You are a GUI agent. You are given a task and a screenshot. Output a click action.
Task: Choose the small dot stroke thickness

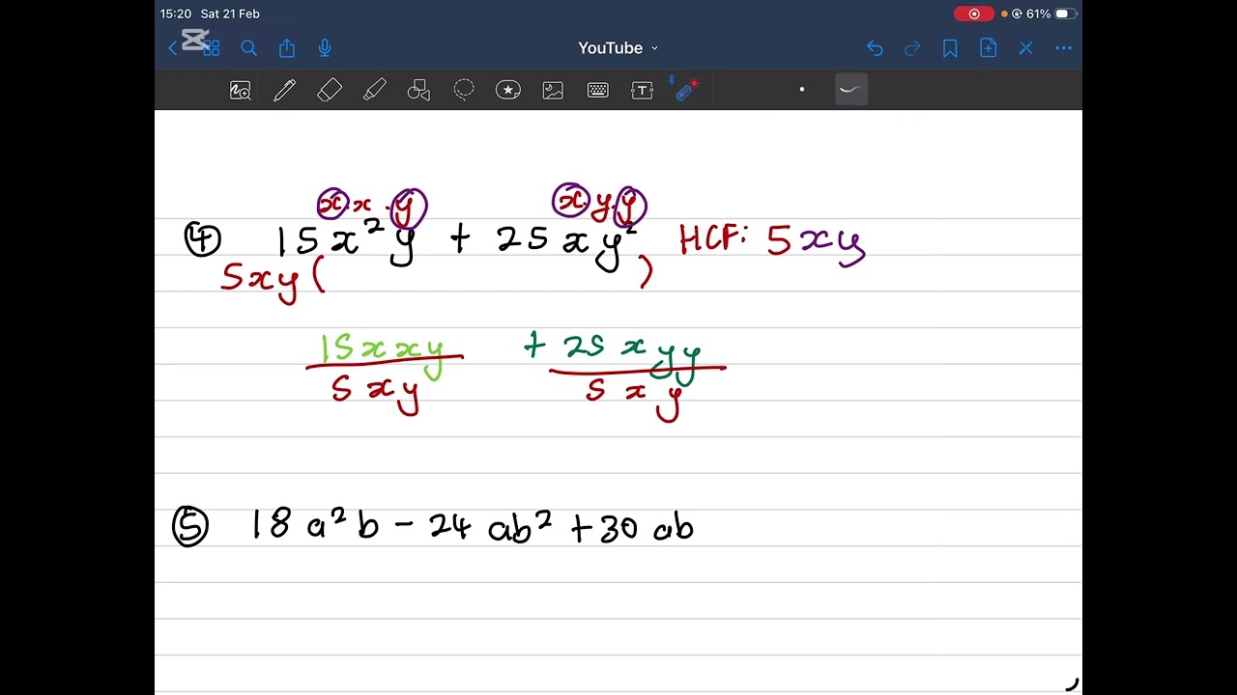point(801,90)
